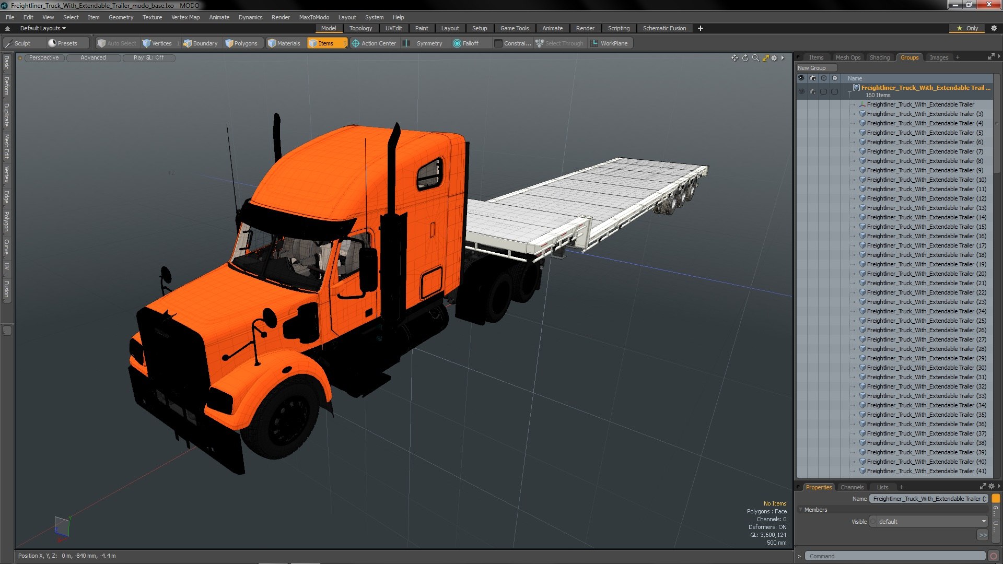Open the vertical Mesh Edit sidebar tab
Screen dimensions: 1003x564
click(x=7, y=147)
